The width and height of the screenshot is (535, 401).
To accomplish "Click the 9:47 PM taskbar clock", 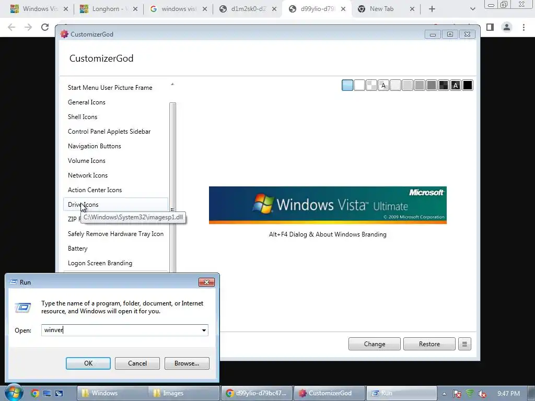I will tap(508, 394).
